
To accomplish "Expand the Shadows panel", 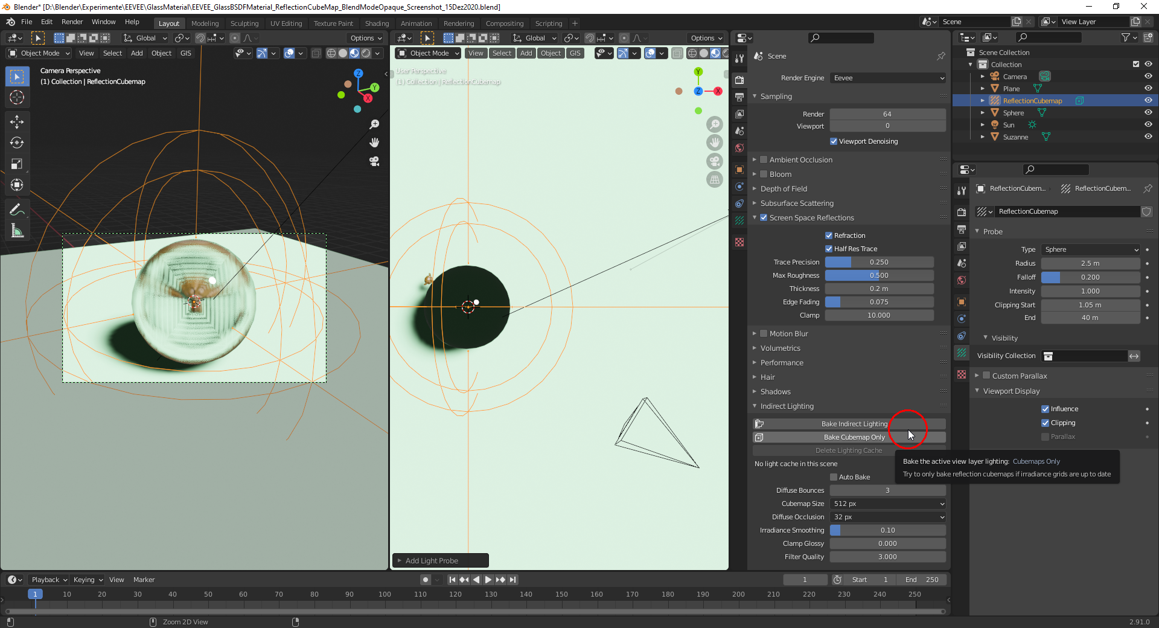I will tap(775, 392).
